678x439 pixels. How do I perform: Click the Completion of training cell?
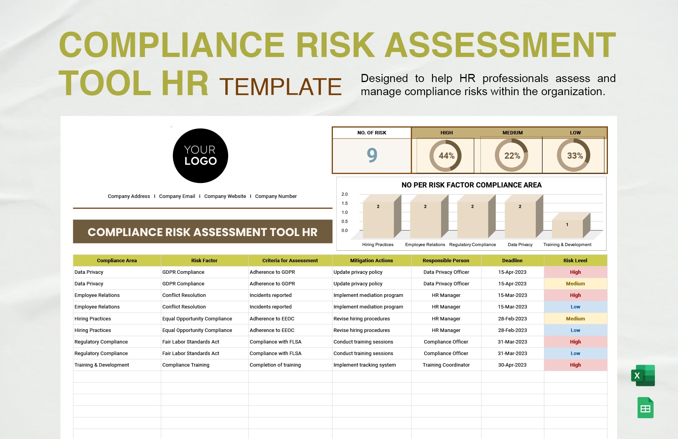click(290, 365)
